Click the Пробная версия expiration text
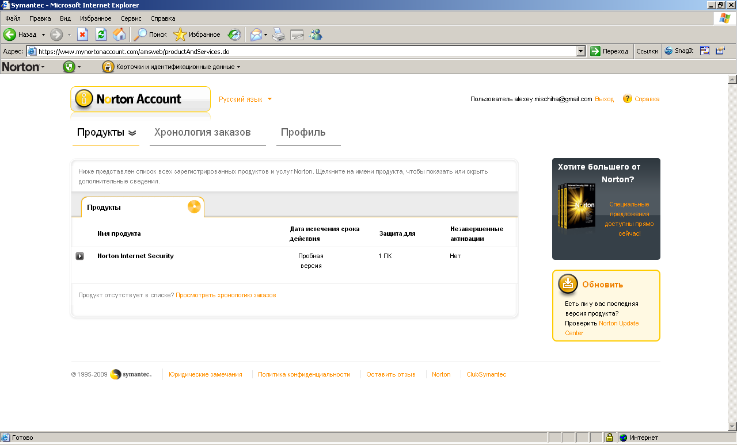 click(311, 261)
